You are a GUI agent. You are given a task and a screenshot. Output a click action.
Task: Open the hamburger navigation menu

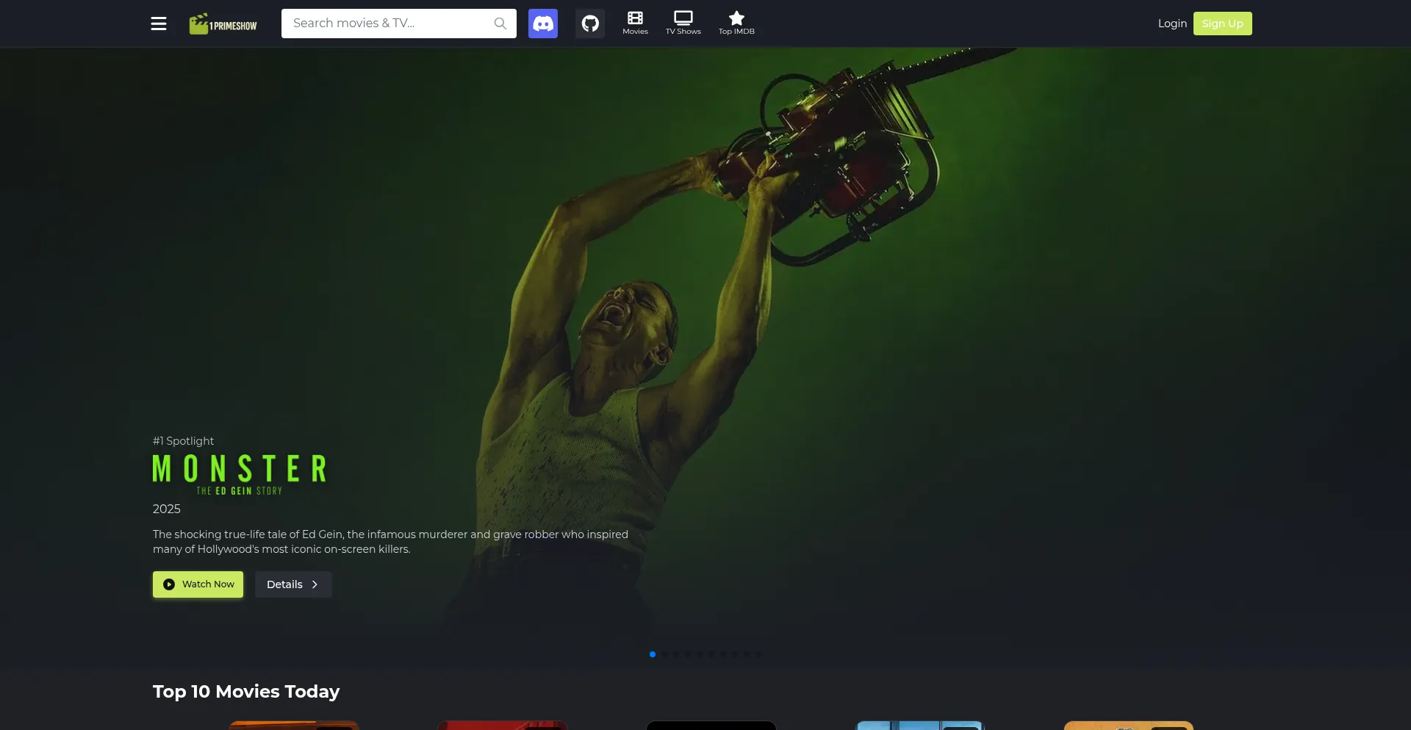coord(159,24)
